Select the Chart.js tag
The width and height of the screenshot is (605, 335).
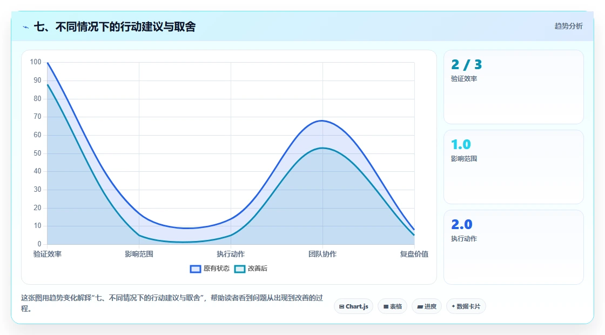click(353, 306)
